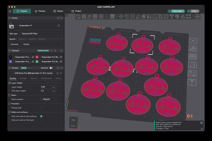Uncheck Only one wall on top surfaces
212x141 pixels.
(41, 116)
